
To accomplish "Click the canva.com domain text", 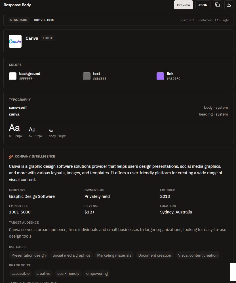I will pos(44,20).
